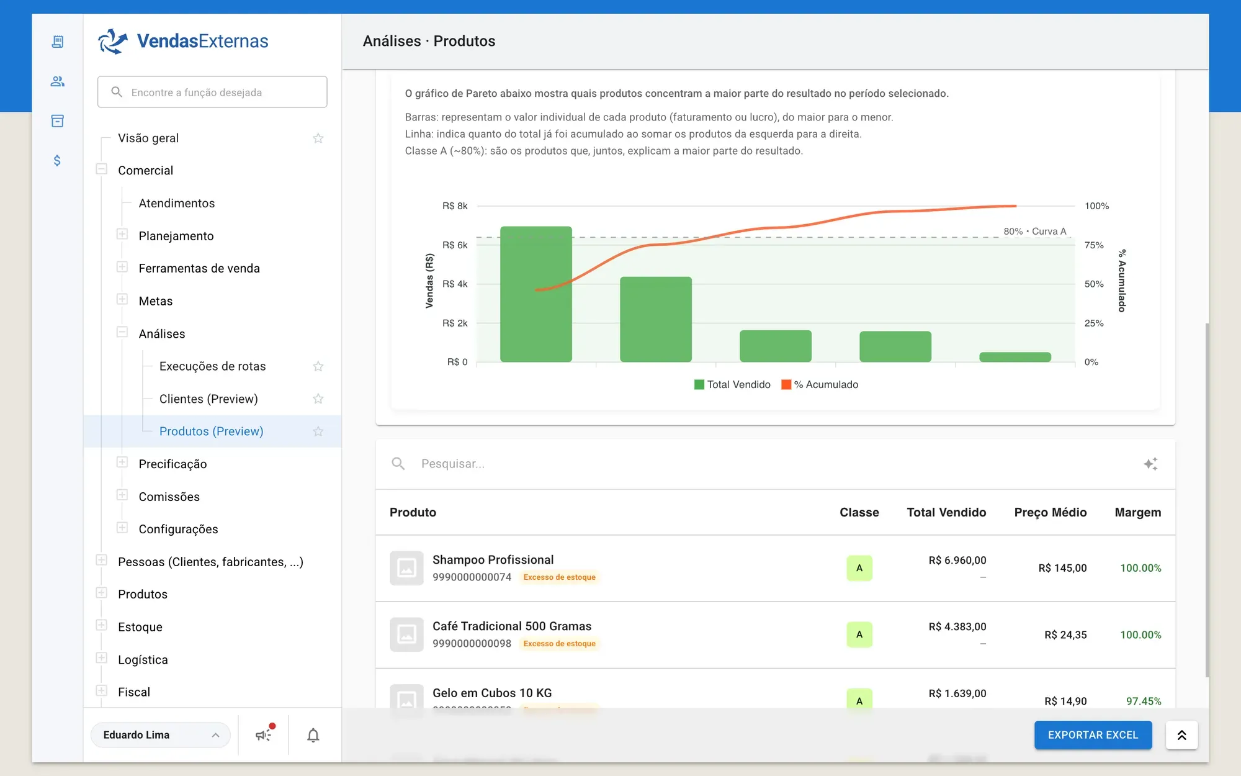The height and width of the screenshot is (776, 1241).
Task: Open the dollar sign finance icon
Action: pyautogui.click(x=57, y=161)
